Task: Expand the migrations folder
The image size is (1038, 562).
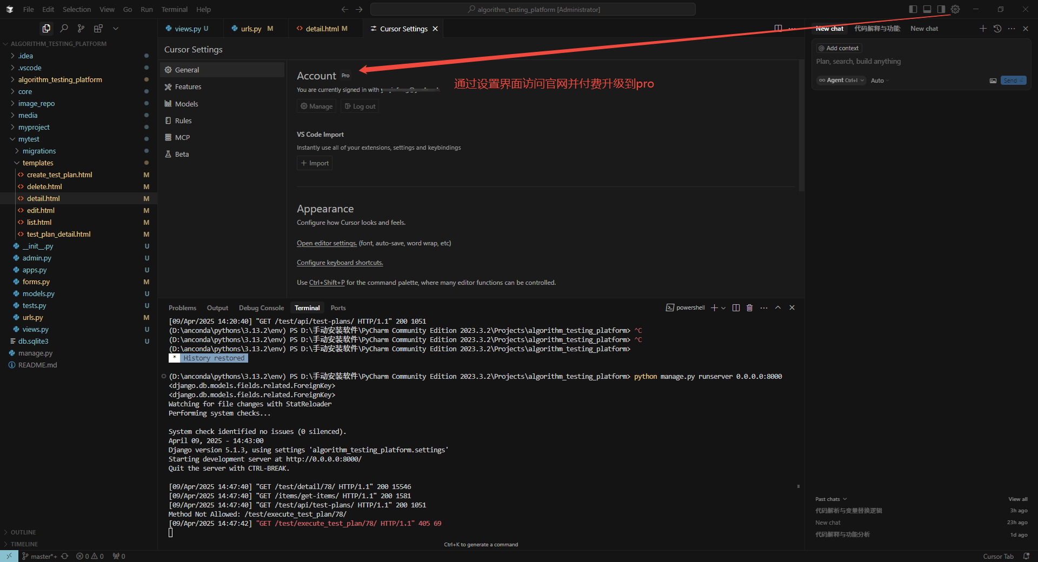Action: (x=79, y=151)
